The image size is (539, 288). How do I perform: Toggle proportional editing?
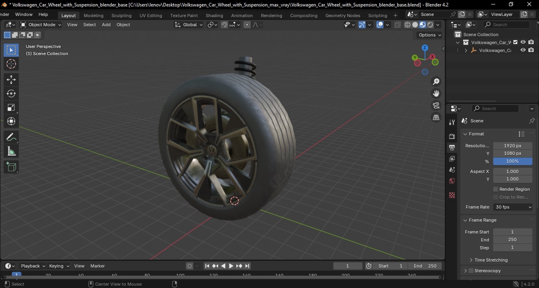247,25
